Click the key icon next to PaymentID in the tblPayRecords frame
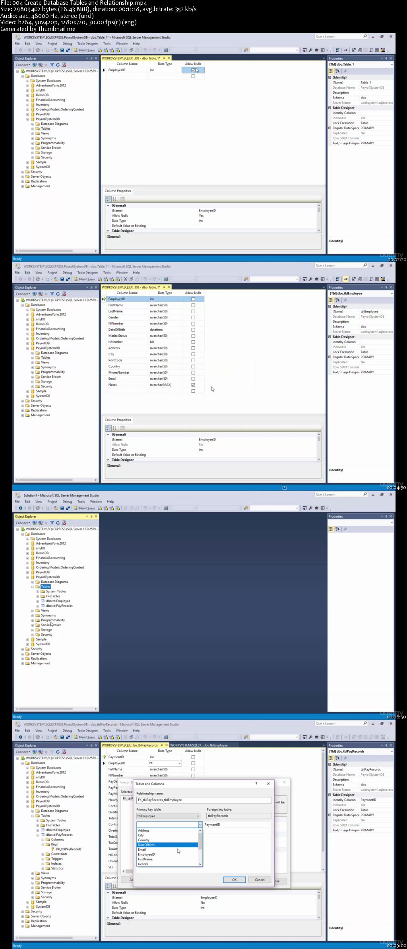This screenshot has width=407, height=949. coord(105,757)
